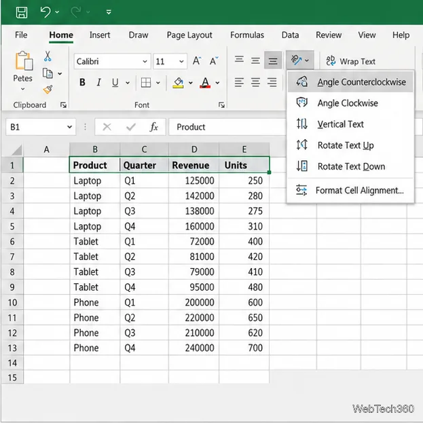Open the Help tab
423x423 pixels.
point(401,35)
